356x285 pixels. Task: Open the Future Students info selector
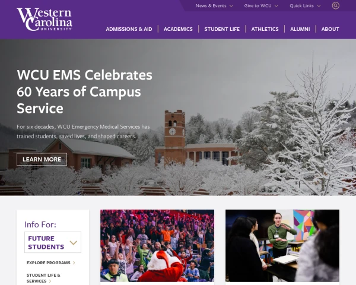[x=53, y=242]
